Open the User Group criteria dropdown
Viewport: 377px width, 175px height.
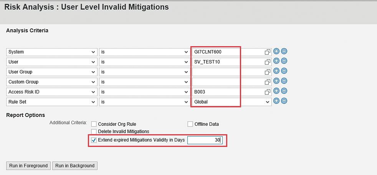tap(52, 72)
